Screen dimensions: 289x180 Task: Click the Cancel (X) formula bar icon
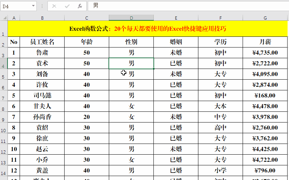tap(54, 6)
